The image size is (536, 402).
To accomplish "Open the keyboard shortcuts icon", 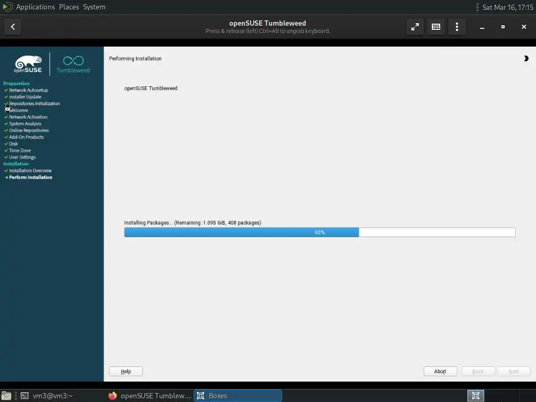I will click(436, 27).
